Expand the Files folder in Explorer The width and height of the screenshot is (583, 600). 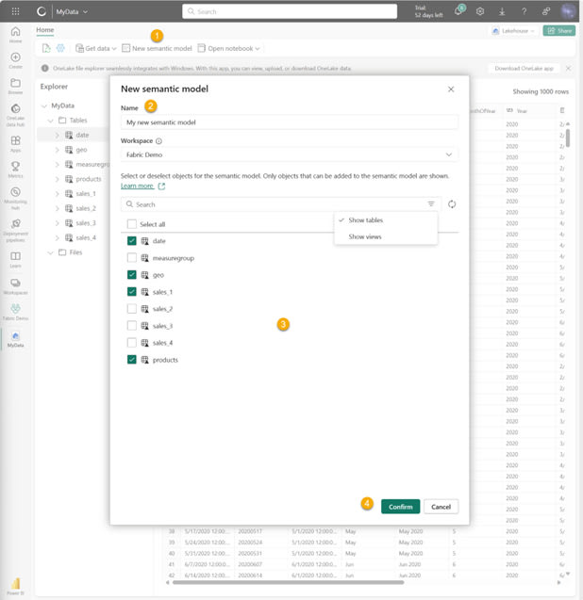click(50, 252)
